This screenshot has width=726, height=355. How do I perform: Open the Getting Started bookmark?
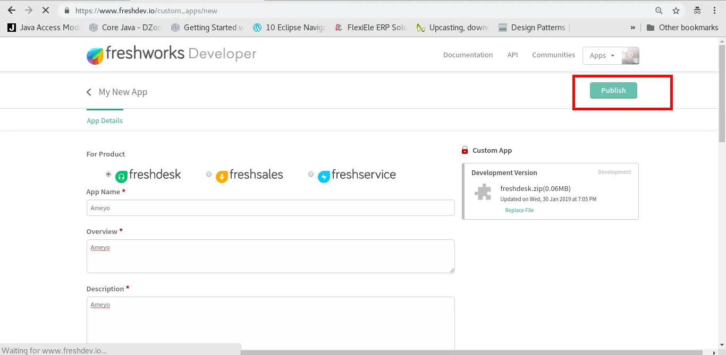(207, 28)
